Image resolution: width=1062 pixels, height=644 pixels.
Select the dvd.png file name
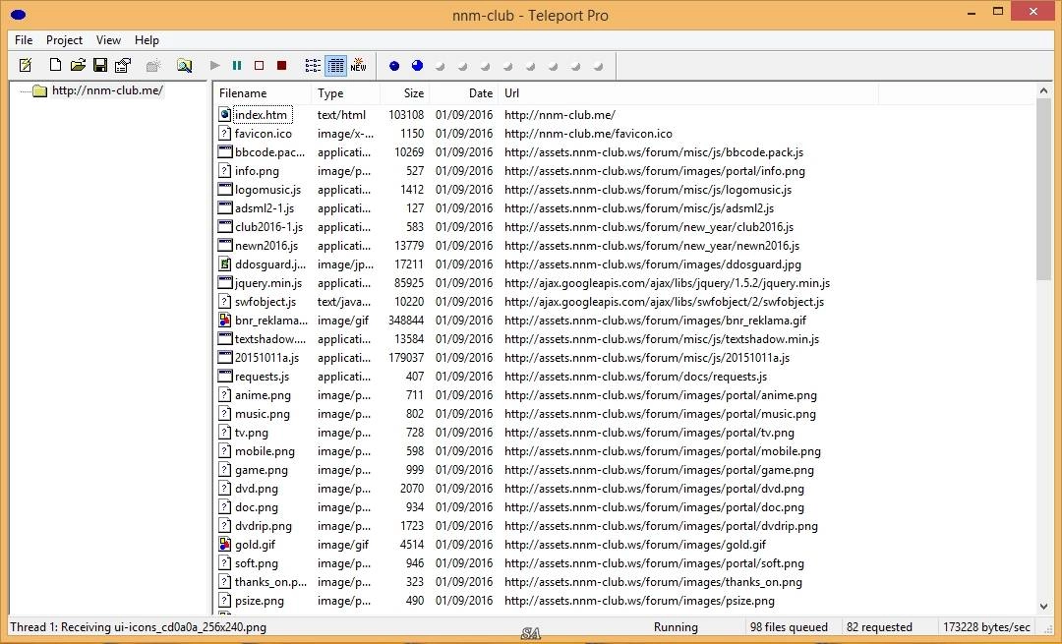256,489
